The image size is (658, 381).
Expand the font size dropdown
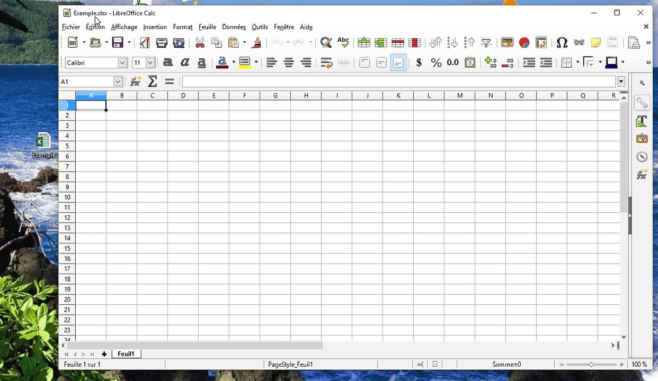[150, 62]
